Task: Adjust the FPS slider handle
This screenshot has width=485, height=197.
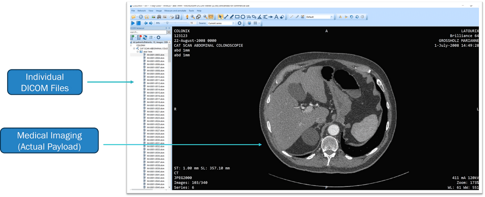Action: (x=167, y=23)
